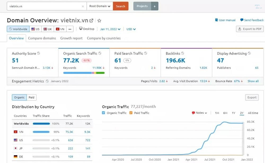The height and width of the screenshot is (163, 265).
Task: Click Show all engagement metrics link
Action: [253, 81]
